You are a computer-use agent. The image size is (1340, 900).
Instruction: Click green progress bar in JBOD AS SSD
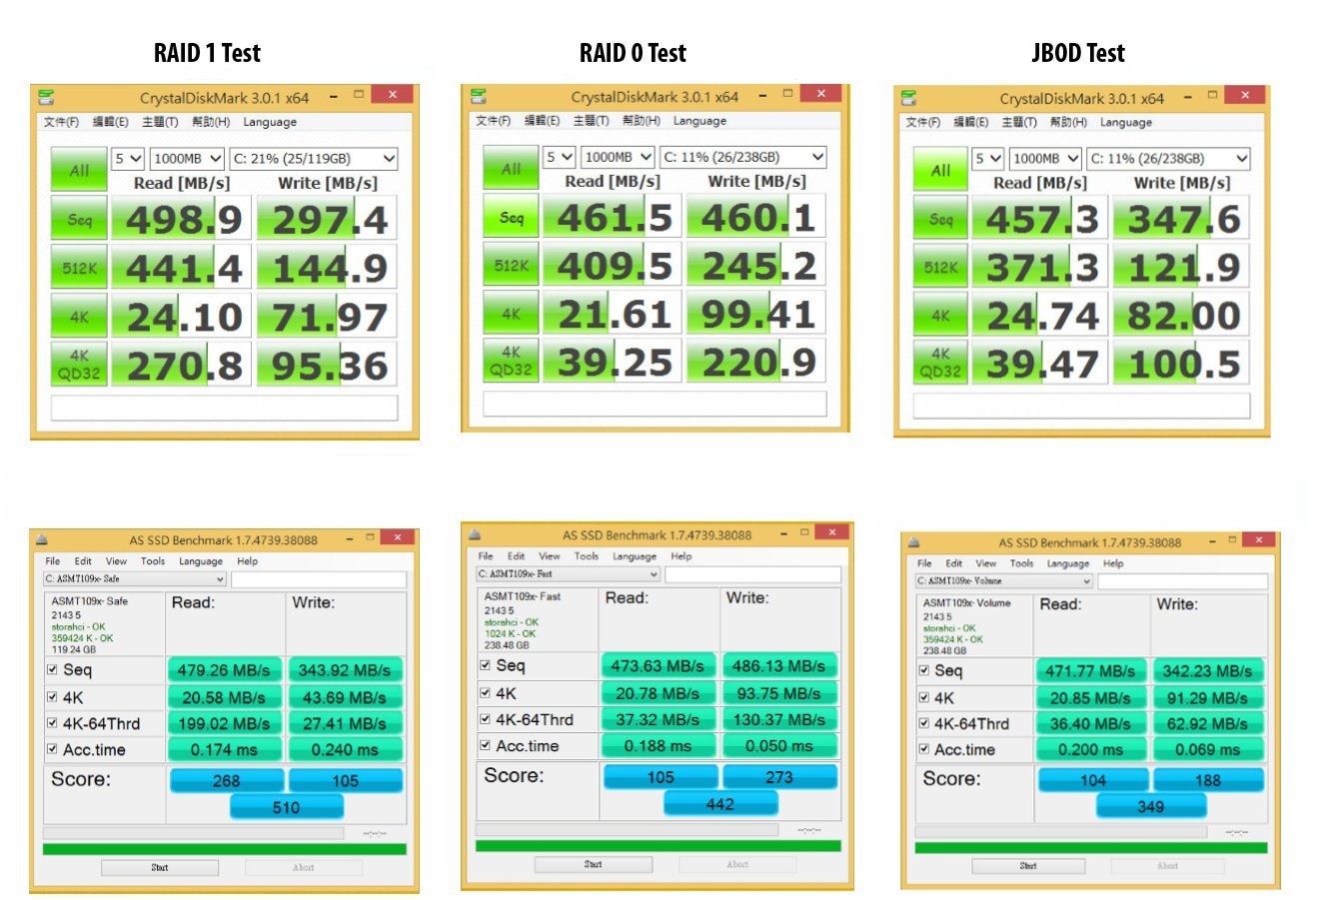1090,848
